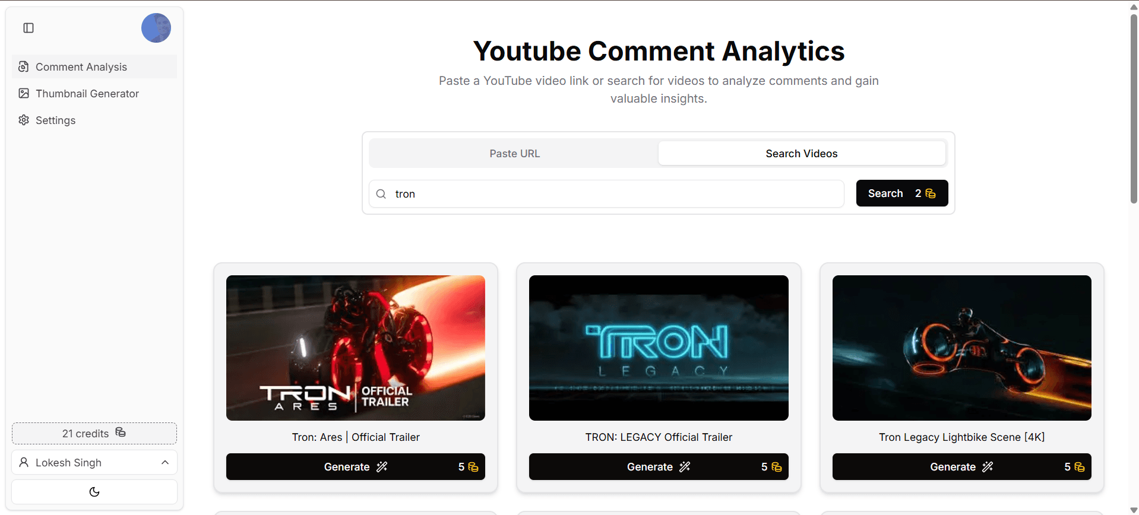Click the chevron next to Lokesh Singh
The width and height of the screenshot is (1139, 515).
tap(165, 462)
